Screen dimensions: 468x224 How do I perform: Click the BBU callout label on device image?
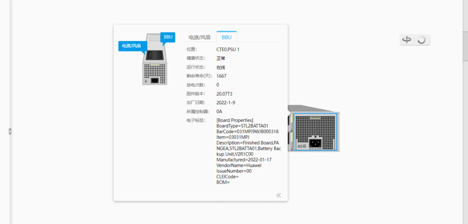pyautogui.click(x=168, y=37)
